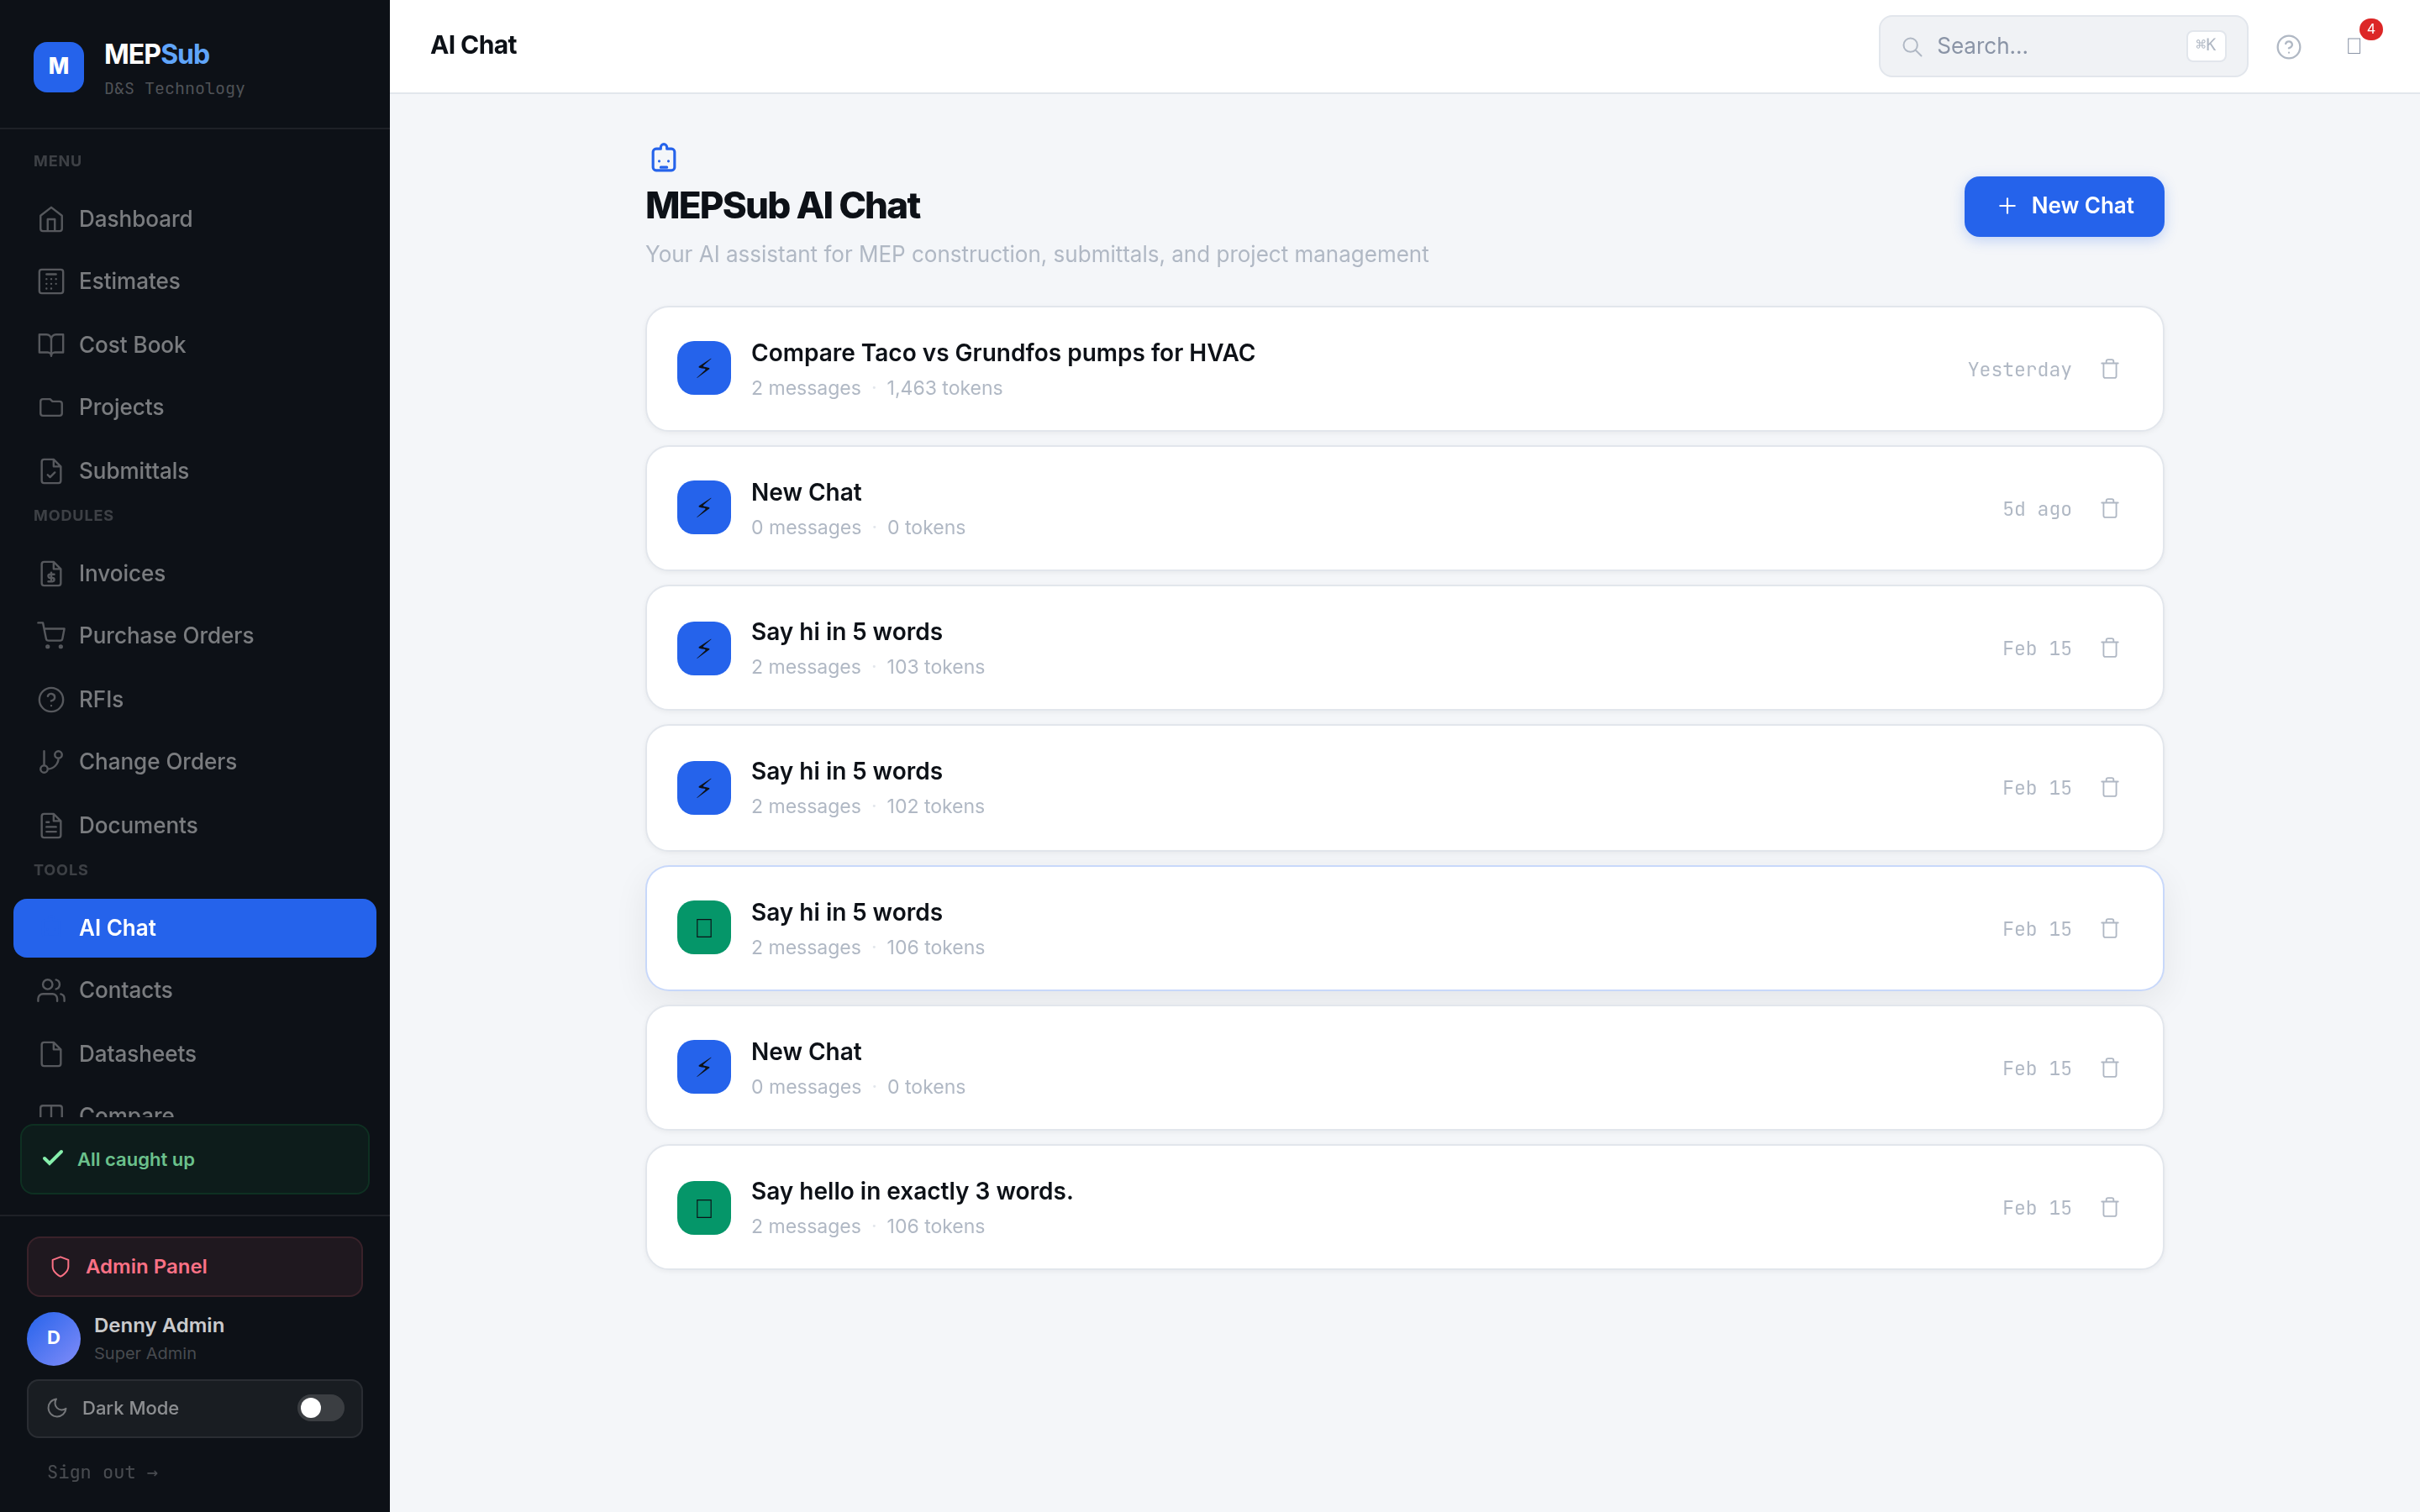Screen dimensions: 2420x1512
Task: Click the Denny Admin avatar
Action: point(54,1338)
